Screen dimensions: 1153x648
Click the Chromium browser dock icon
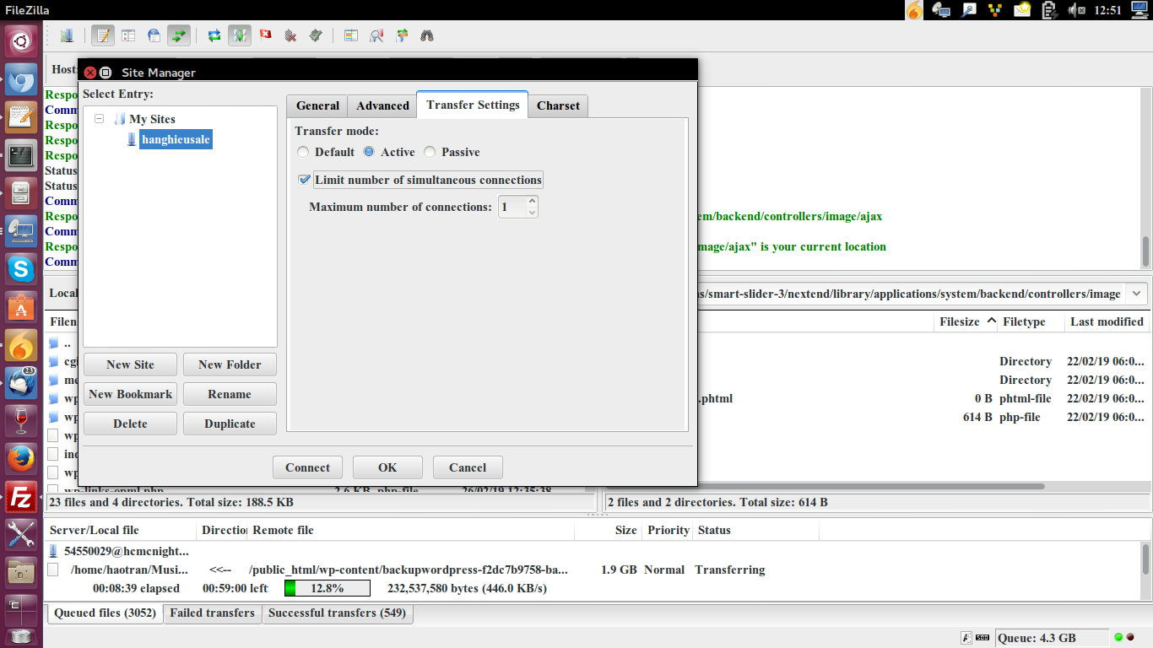pyautogui.click(x=21, y=79)
